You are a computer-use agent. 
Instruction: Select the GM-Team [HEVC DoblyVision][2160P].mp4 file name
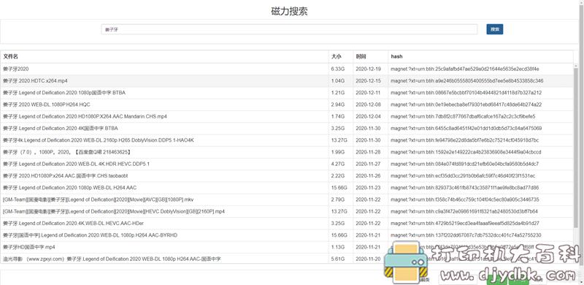(x=114, y=211)
